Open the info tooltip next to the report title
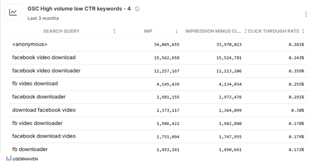Screen dimensions: 313x164 [x=137, y=9]
